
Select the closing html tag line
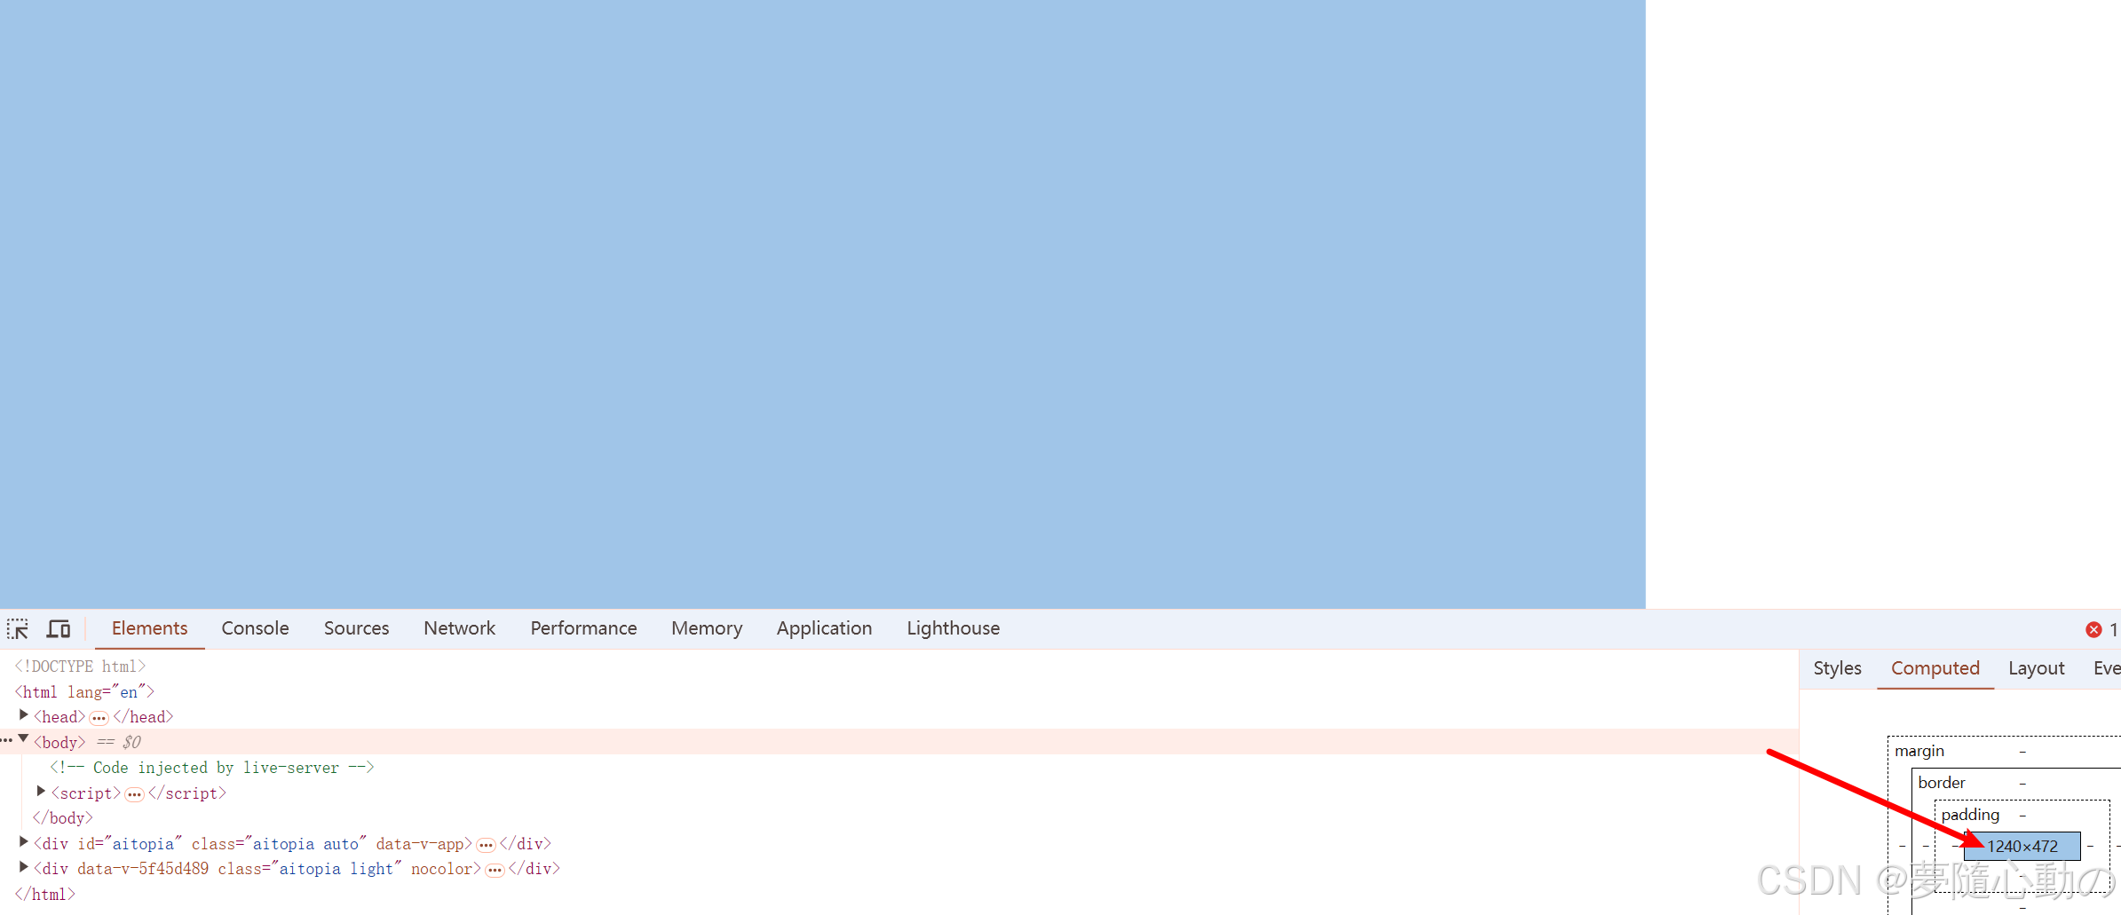pos(44,895)
